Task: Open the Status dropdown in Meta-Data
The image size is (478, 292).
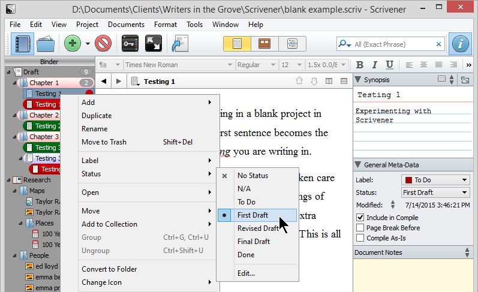Action: click(x=435, y=192)
